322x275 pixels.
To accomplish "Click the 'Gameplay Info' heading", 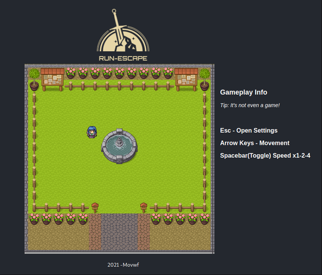I will [x=244, y=93].
